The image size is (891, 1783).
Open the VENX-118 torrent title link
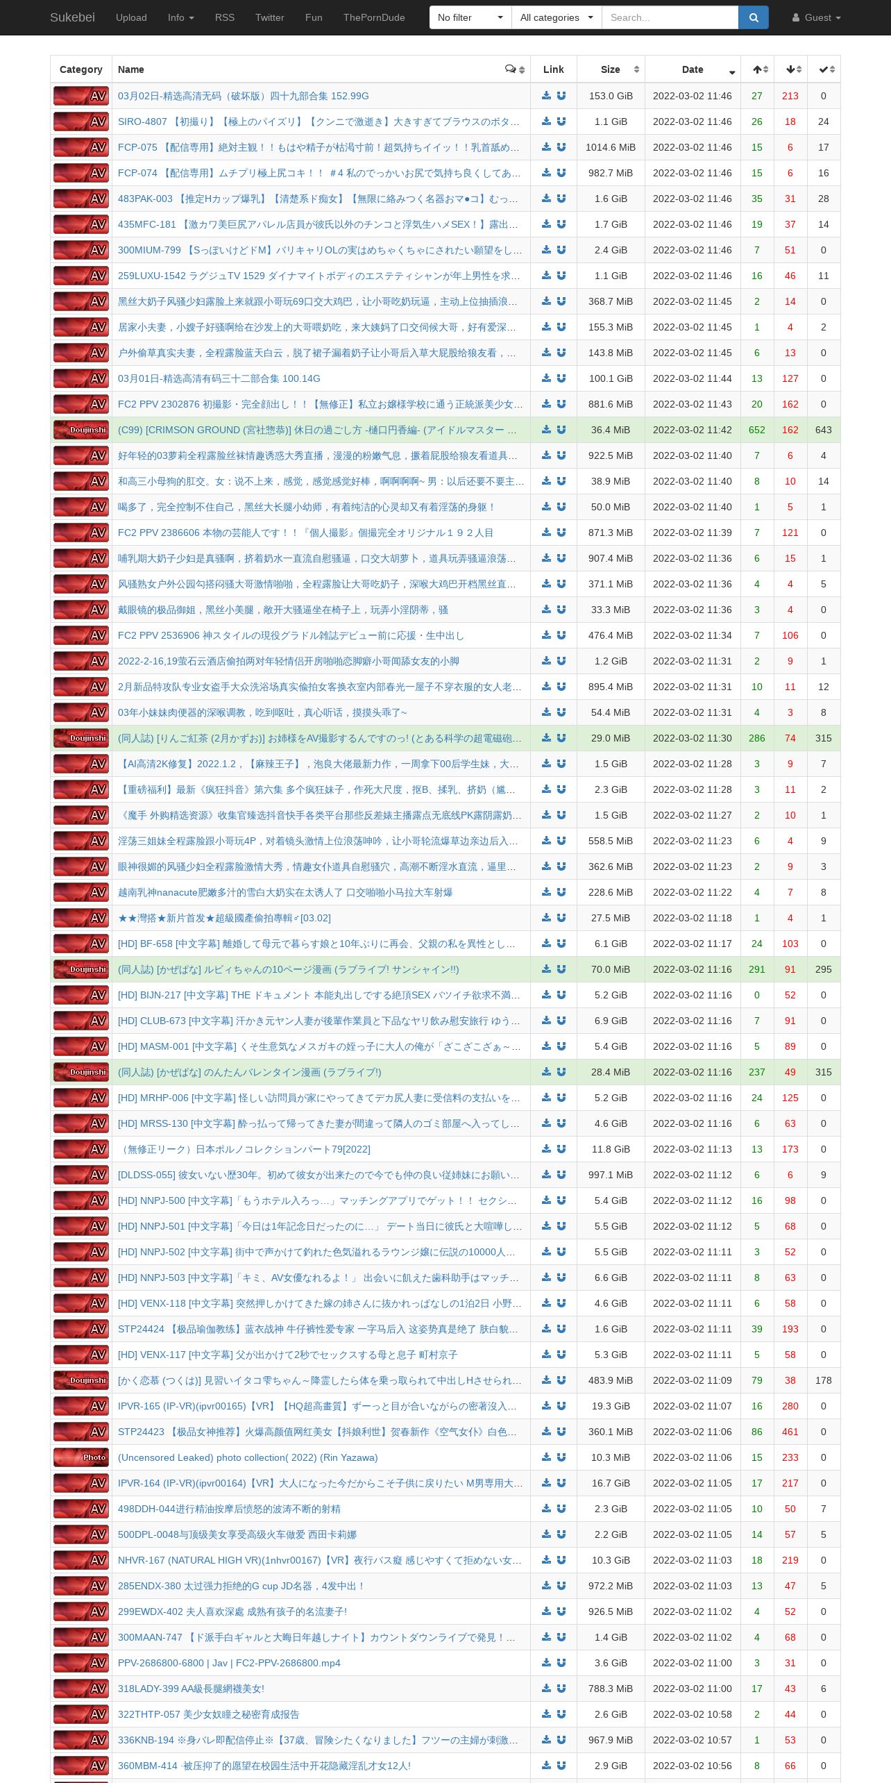[319, 1303]
